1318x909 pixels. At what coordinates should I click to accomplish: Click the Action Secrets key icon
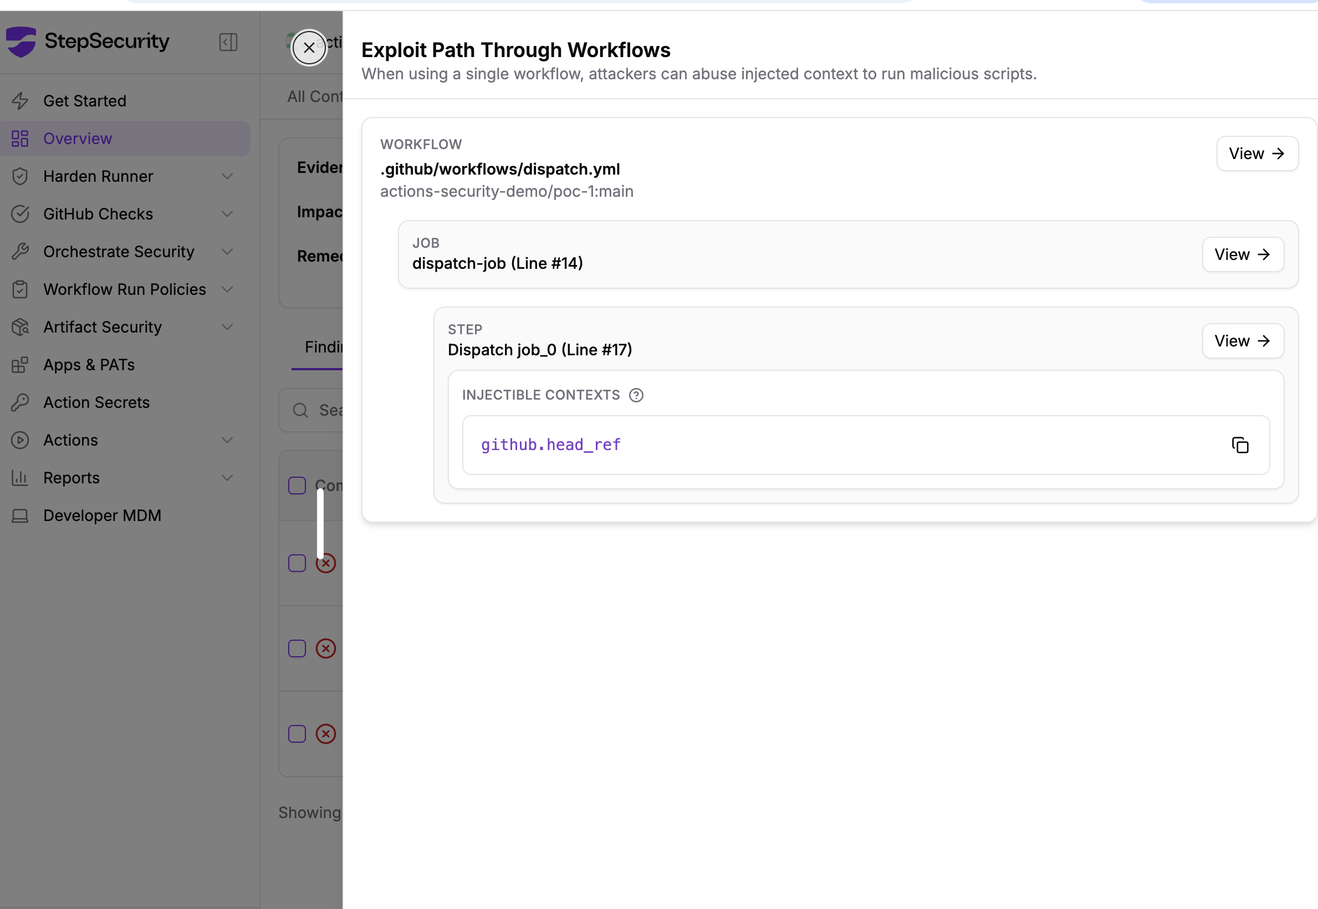pyautogui.click(x=20, y=402)
